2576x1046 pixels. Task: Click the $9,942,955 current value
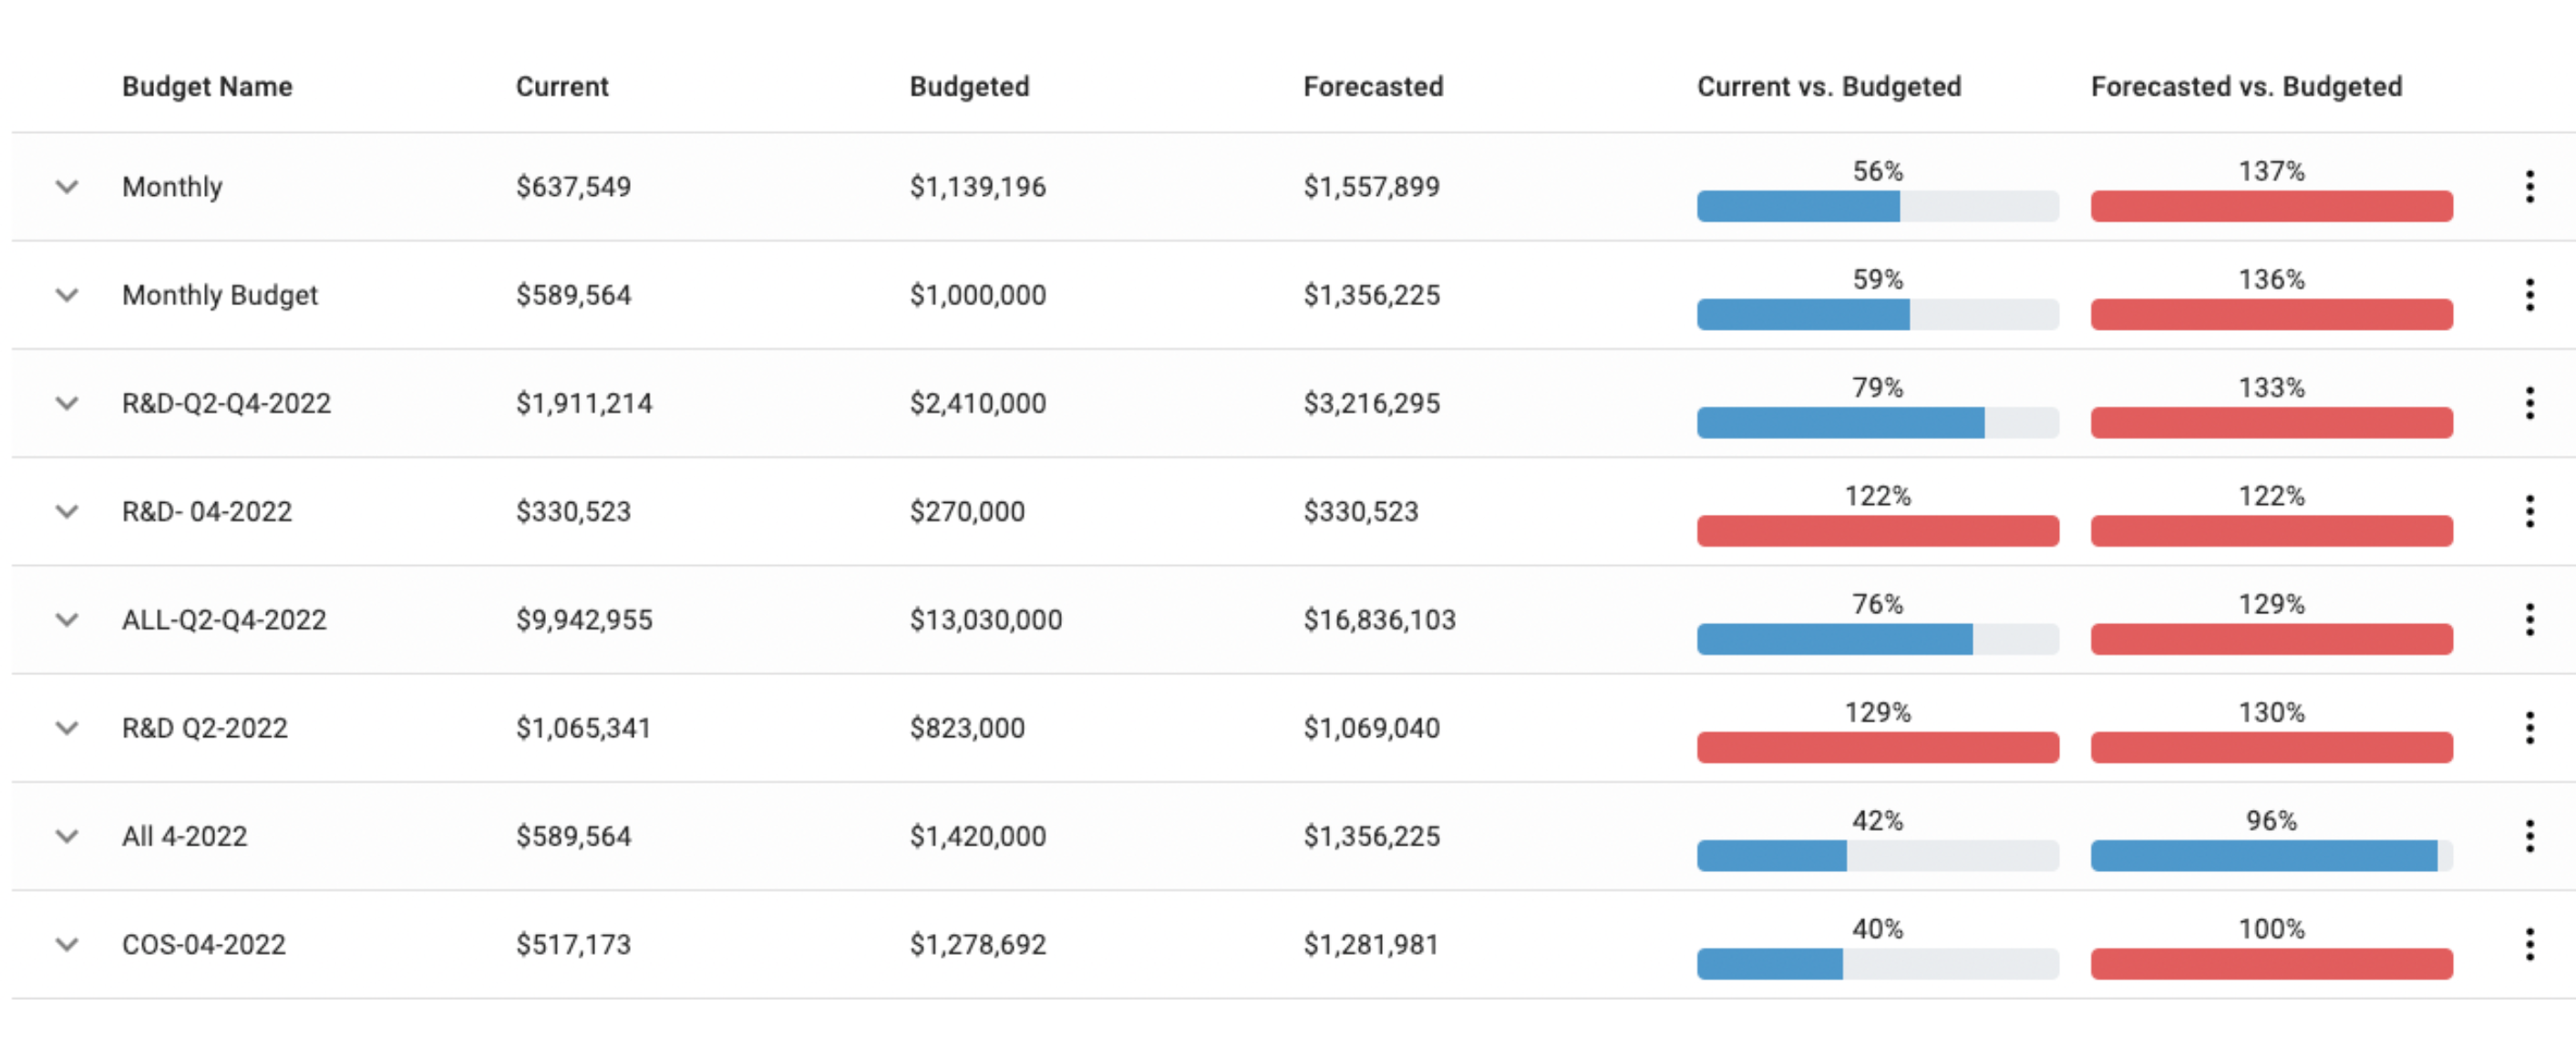[x=584, y=620]
